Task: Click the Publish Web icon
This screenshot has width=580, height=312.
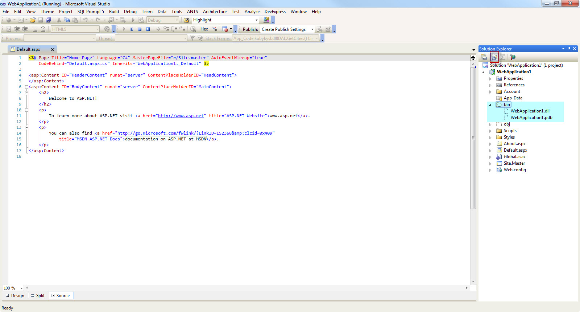Action: (x=319, y=29)
